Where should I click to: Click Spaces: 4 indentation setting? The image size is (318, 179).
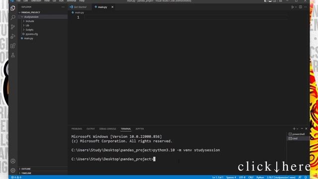[x=231, y=178]
